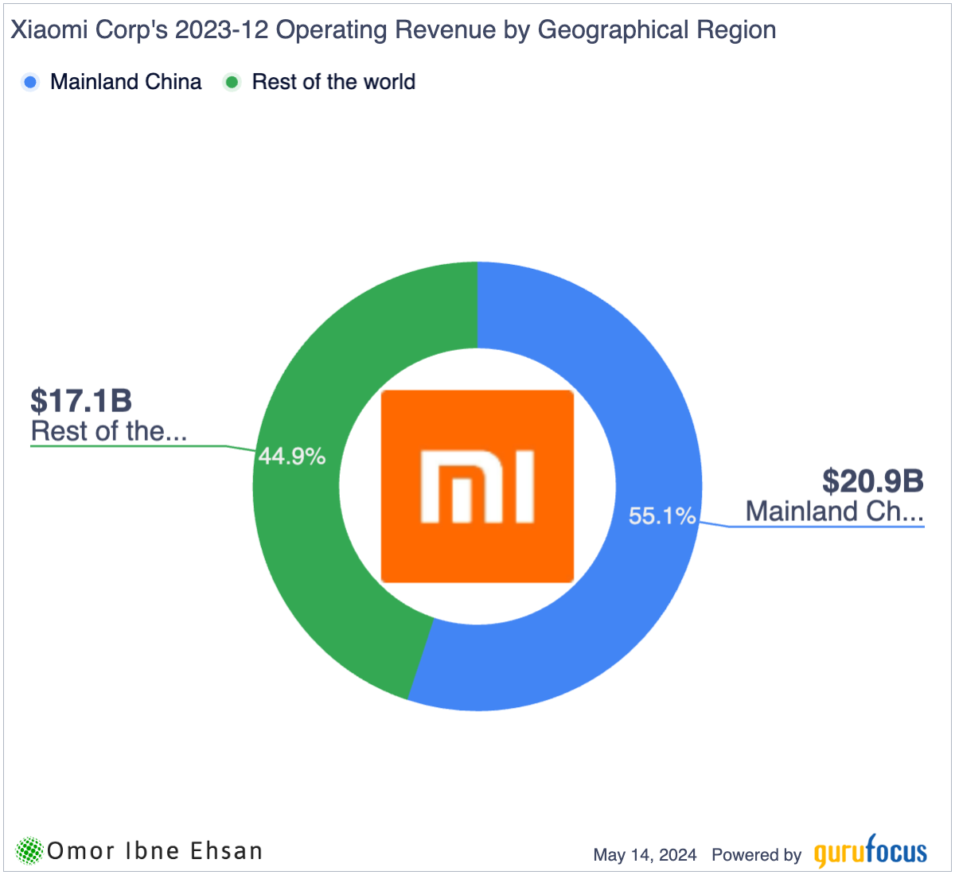This screenshot has height=875, width=955.
Task: Toggle the Rest of the world legend item
Action: click(319, 82)
